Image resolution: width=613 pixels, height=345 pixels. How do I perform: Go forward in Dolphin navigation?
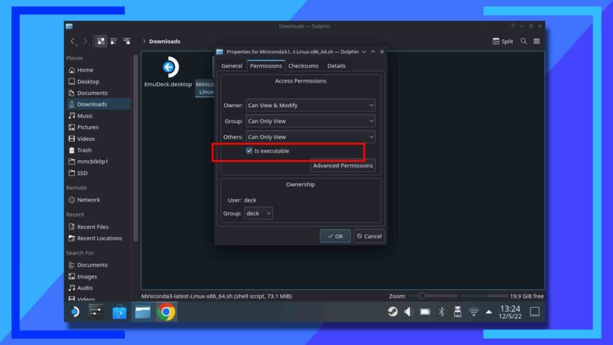(86, 41)
